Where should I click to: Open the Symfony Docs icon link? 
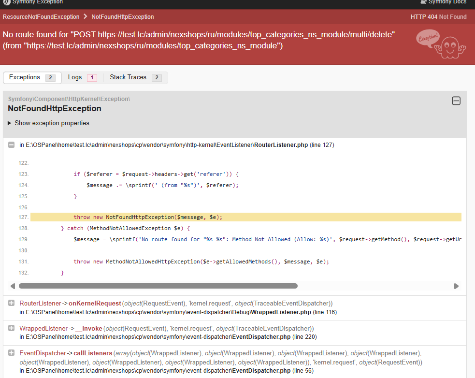point(423,2)
